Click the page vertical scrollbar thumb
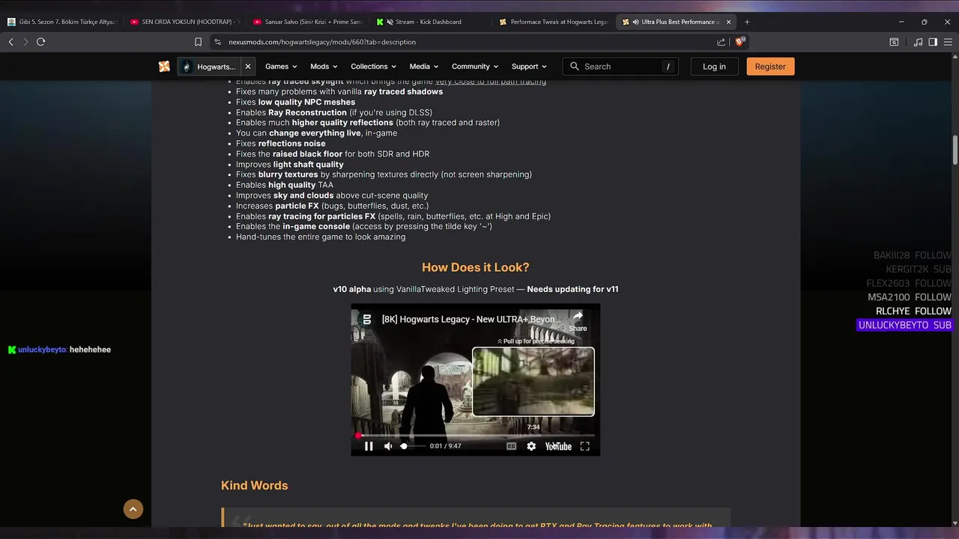 [955, 150]
